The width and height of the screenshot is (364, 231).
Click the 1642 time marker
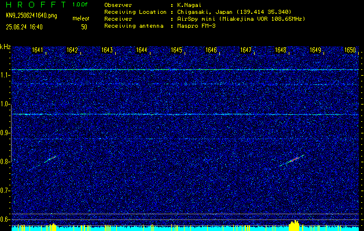click(72, 50)
